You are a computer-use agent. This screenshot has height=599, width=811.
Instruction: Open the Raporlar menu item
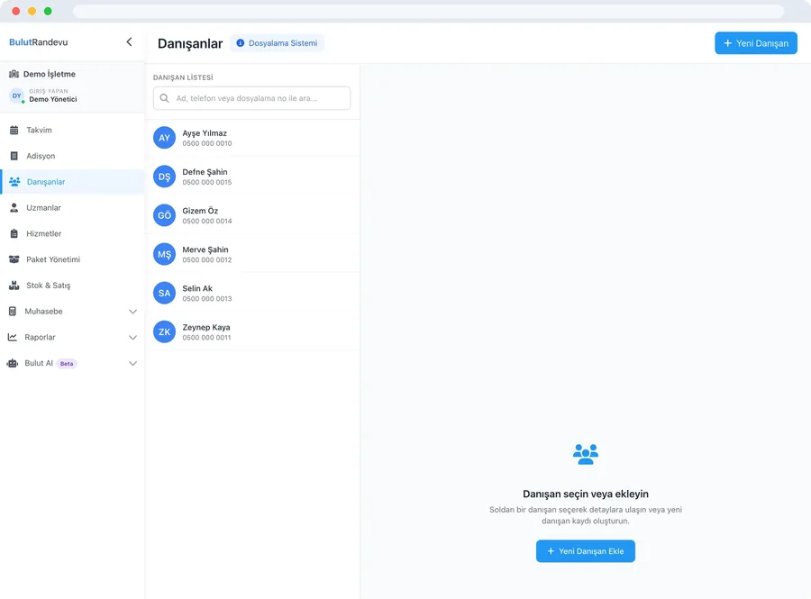click(72, 338)
